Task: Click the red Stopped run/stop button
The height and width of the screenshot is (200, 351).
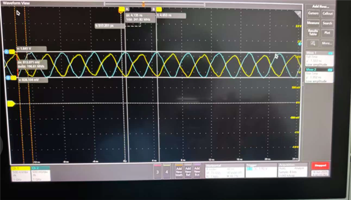Action: [320, 166]
